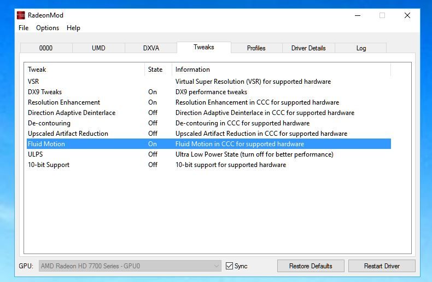Click the Restore Defaults button
The height and width of the screenshot is (282, 432).
311,266
